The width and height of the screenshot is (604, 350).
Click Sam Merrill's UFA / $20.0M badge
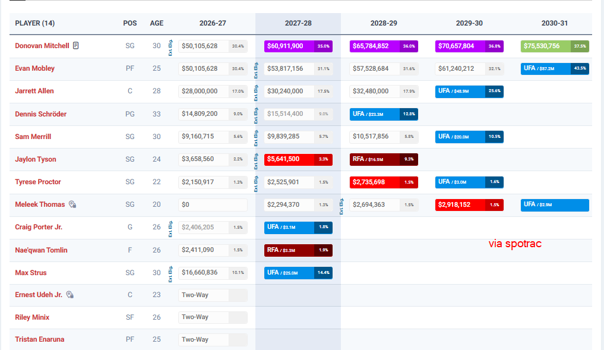pyautogui.click(x=469, y=137)
